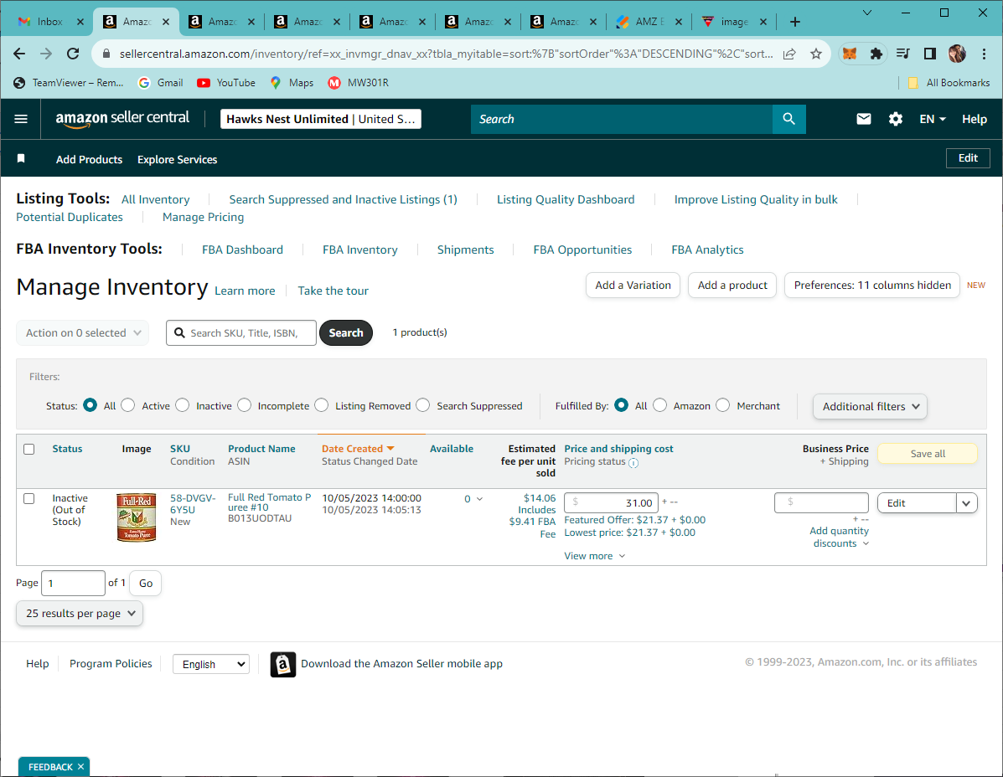Close the FEEDBACK widget

click(x=80, y=767)
